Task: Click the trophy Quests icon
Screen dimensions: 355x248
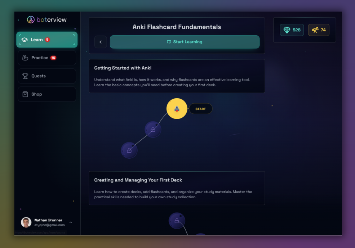Action: (x=25, y=76)
